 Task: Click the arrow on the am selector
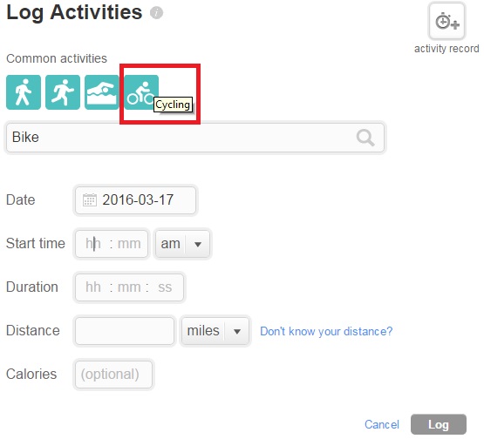point(198,245)
